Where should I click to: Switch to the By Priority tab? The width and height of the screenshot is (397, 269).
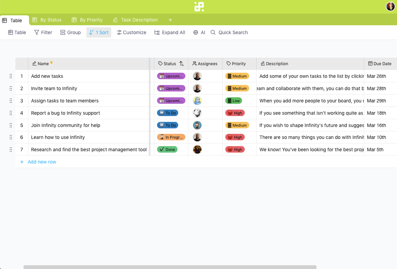pyautogui.click(x=87, y=20)
